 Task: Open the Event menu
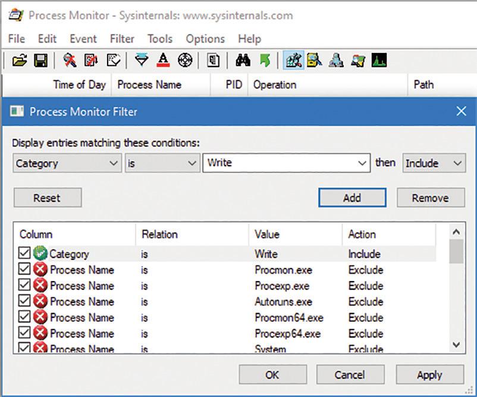tap(83, 39)
